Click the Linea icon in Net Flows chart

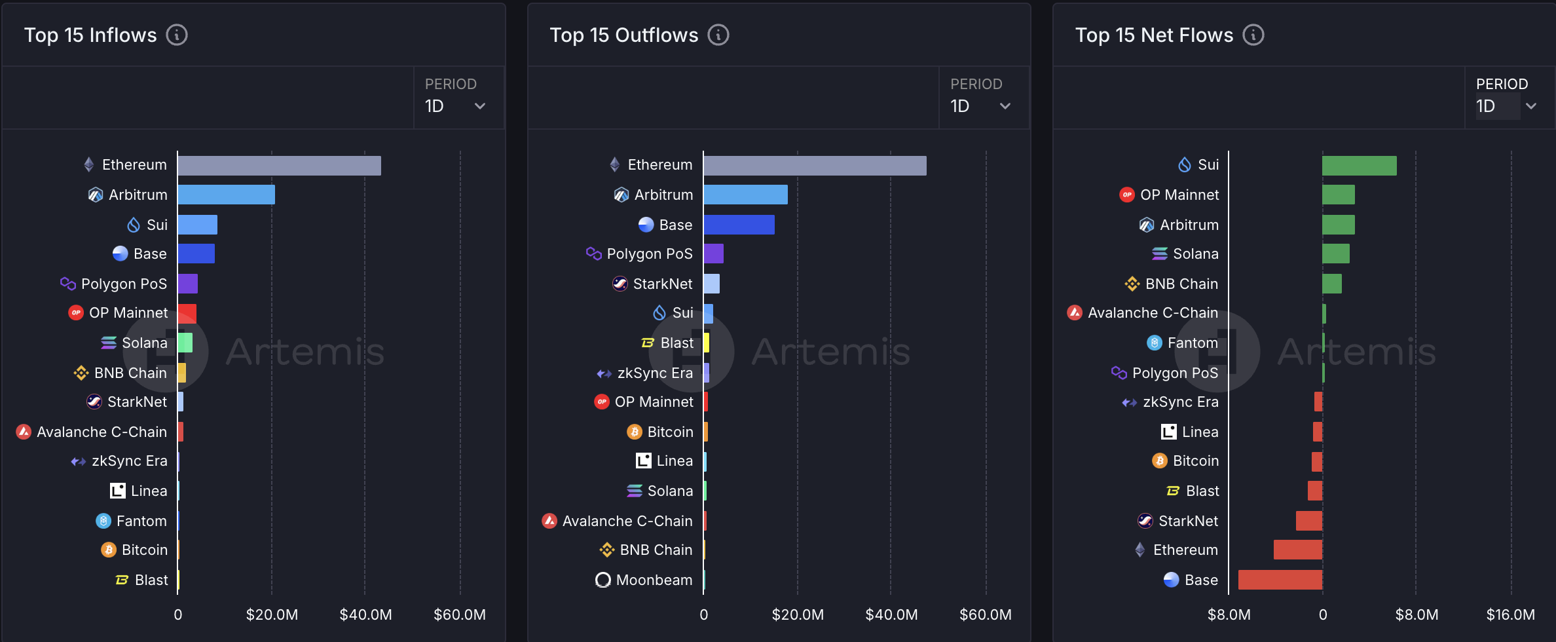pos(1169,432)
